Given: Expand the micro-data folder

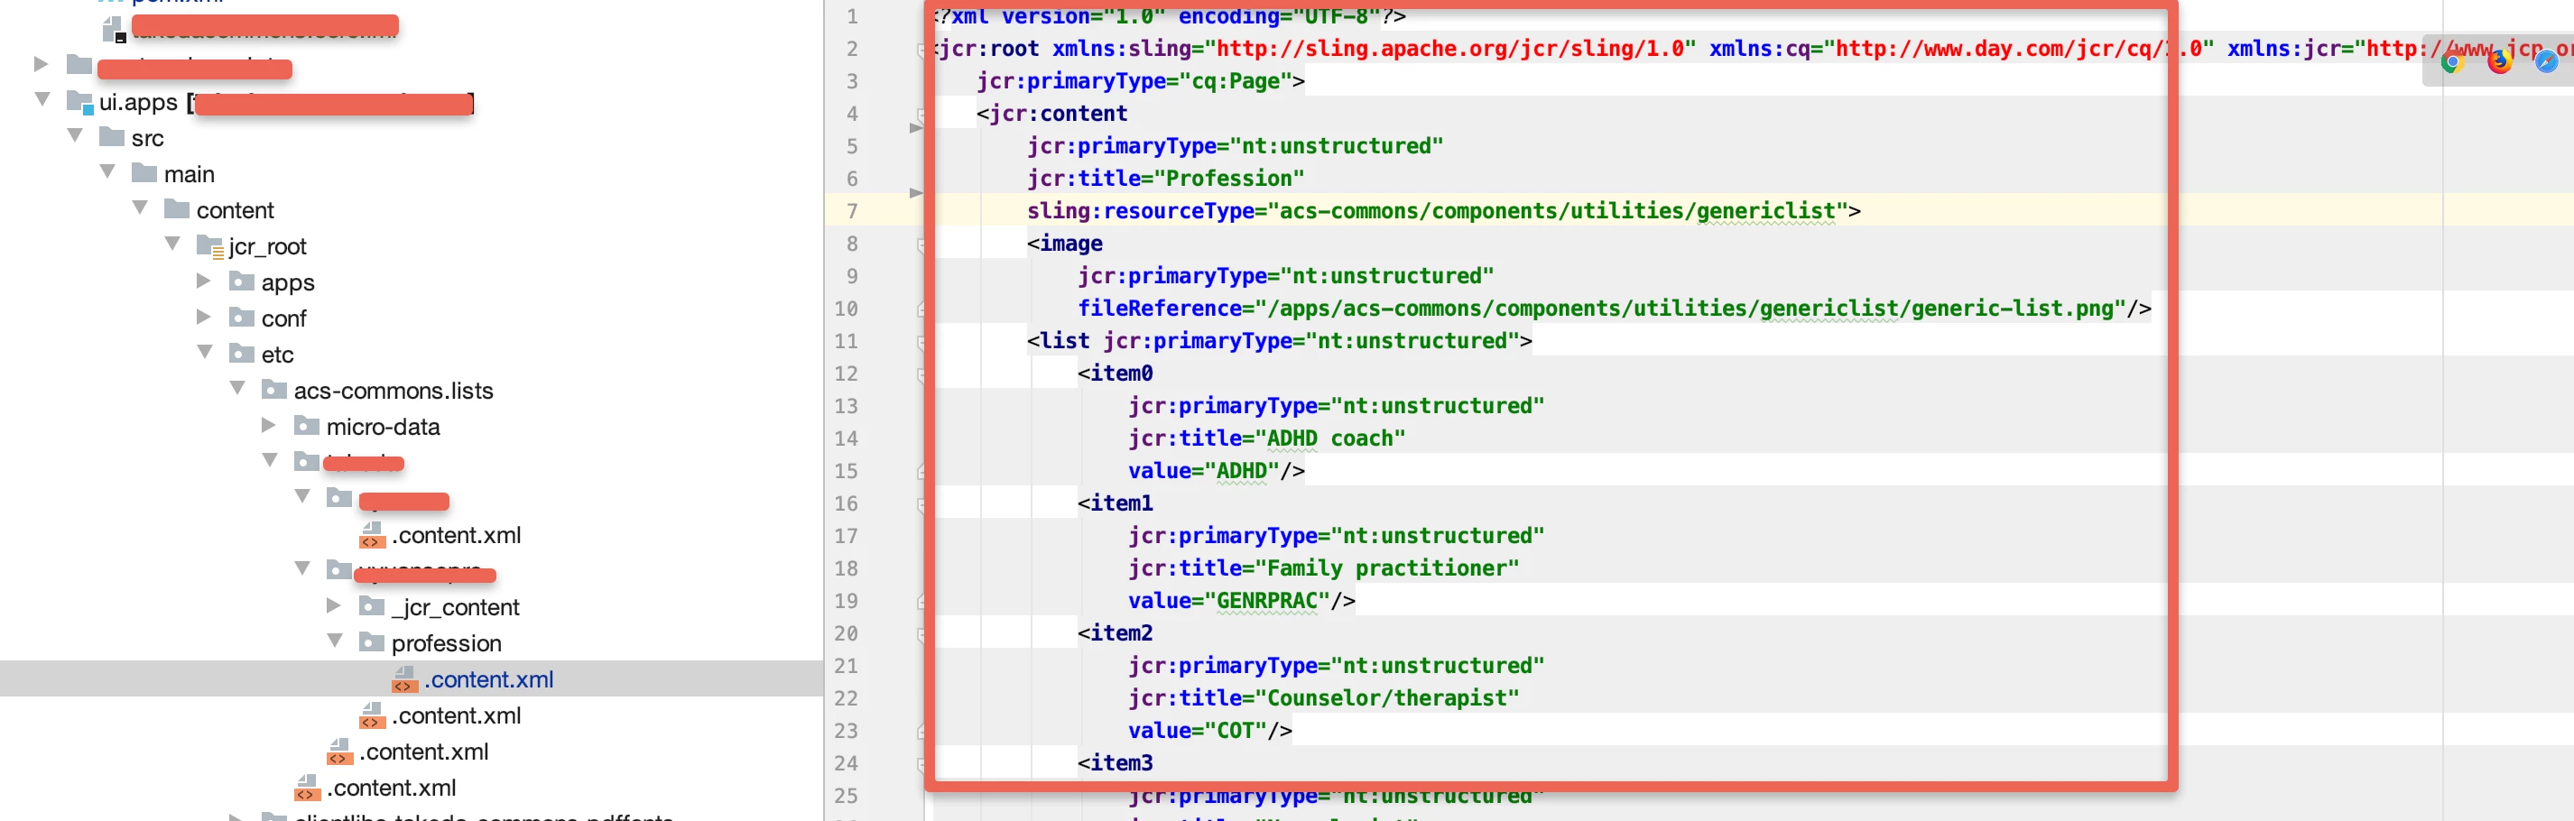Looking at the screenshot, I should pos(269,424).
